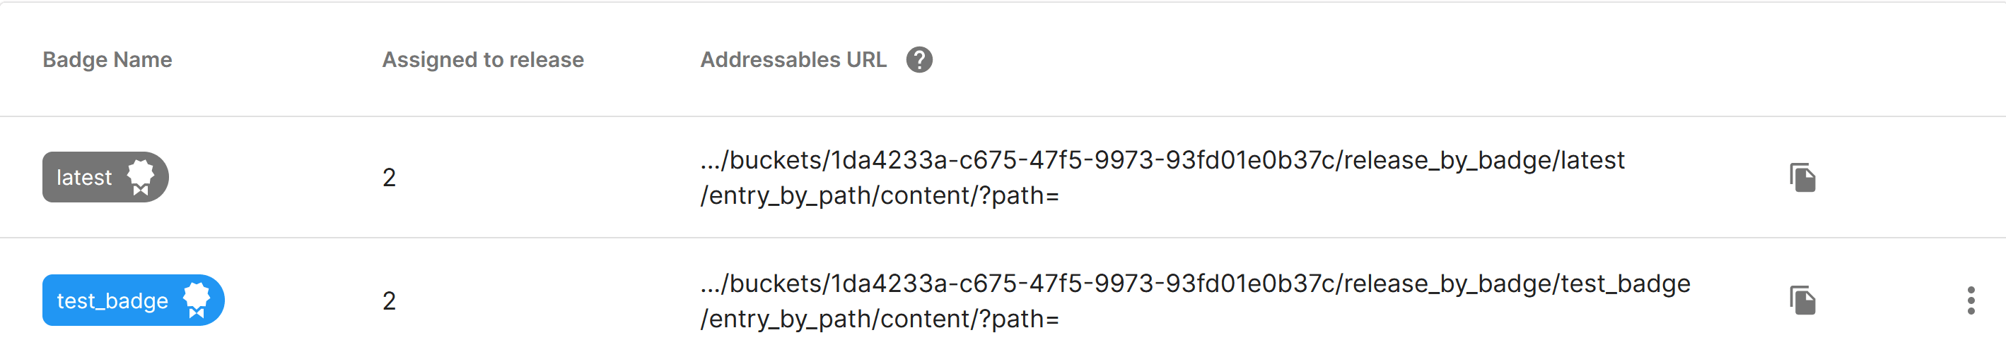Viewport: 2006px width, 359px height.
Task: Click the Badge Name column header
Action: tap(107, 60)
